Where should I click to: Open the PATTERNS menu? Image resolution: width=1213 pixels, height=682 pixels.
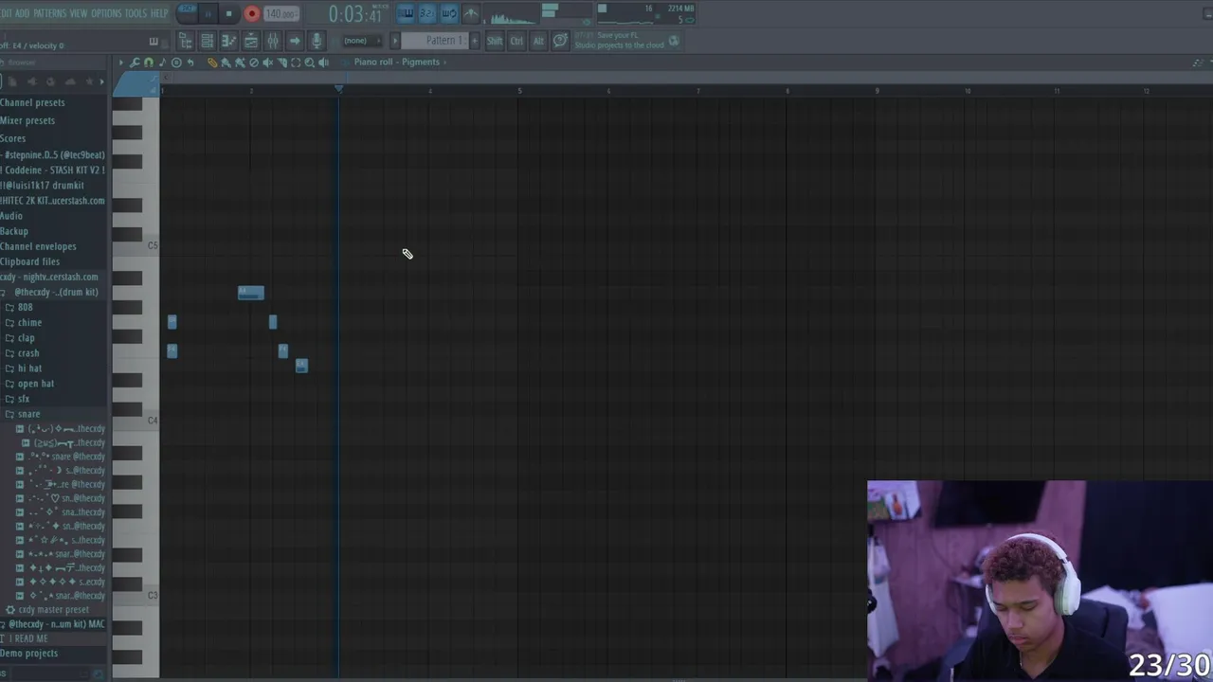(x=48, y=13)
